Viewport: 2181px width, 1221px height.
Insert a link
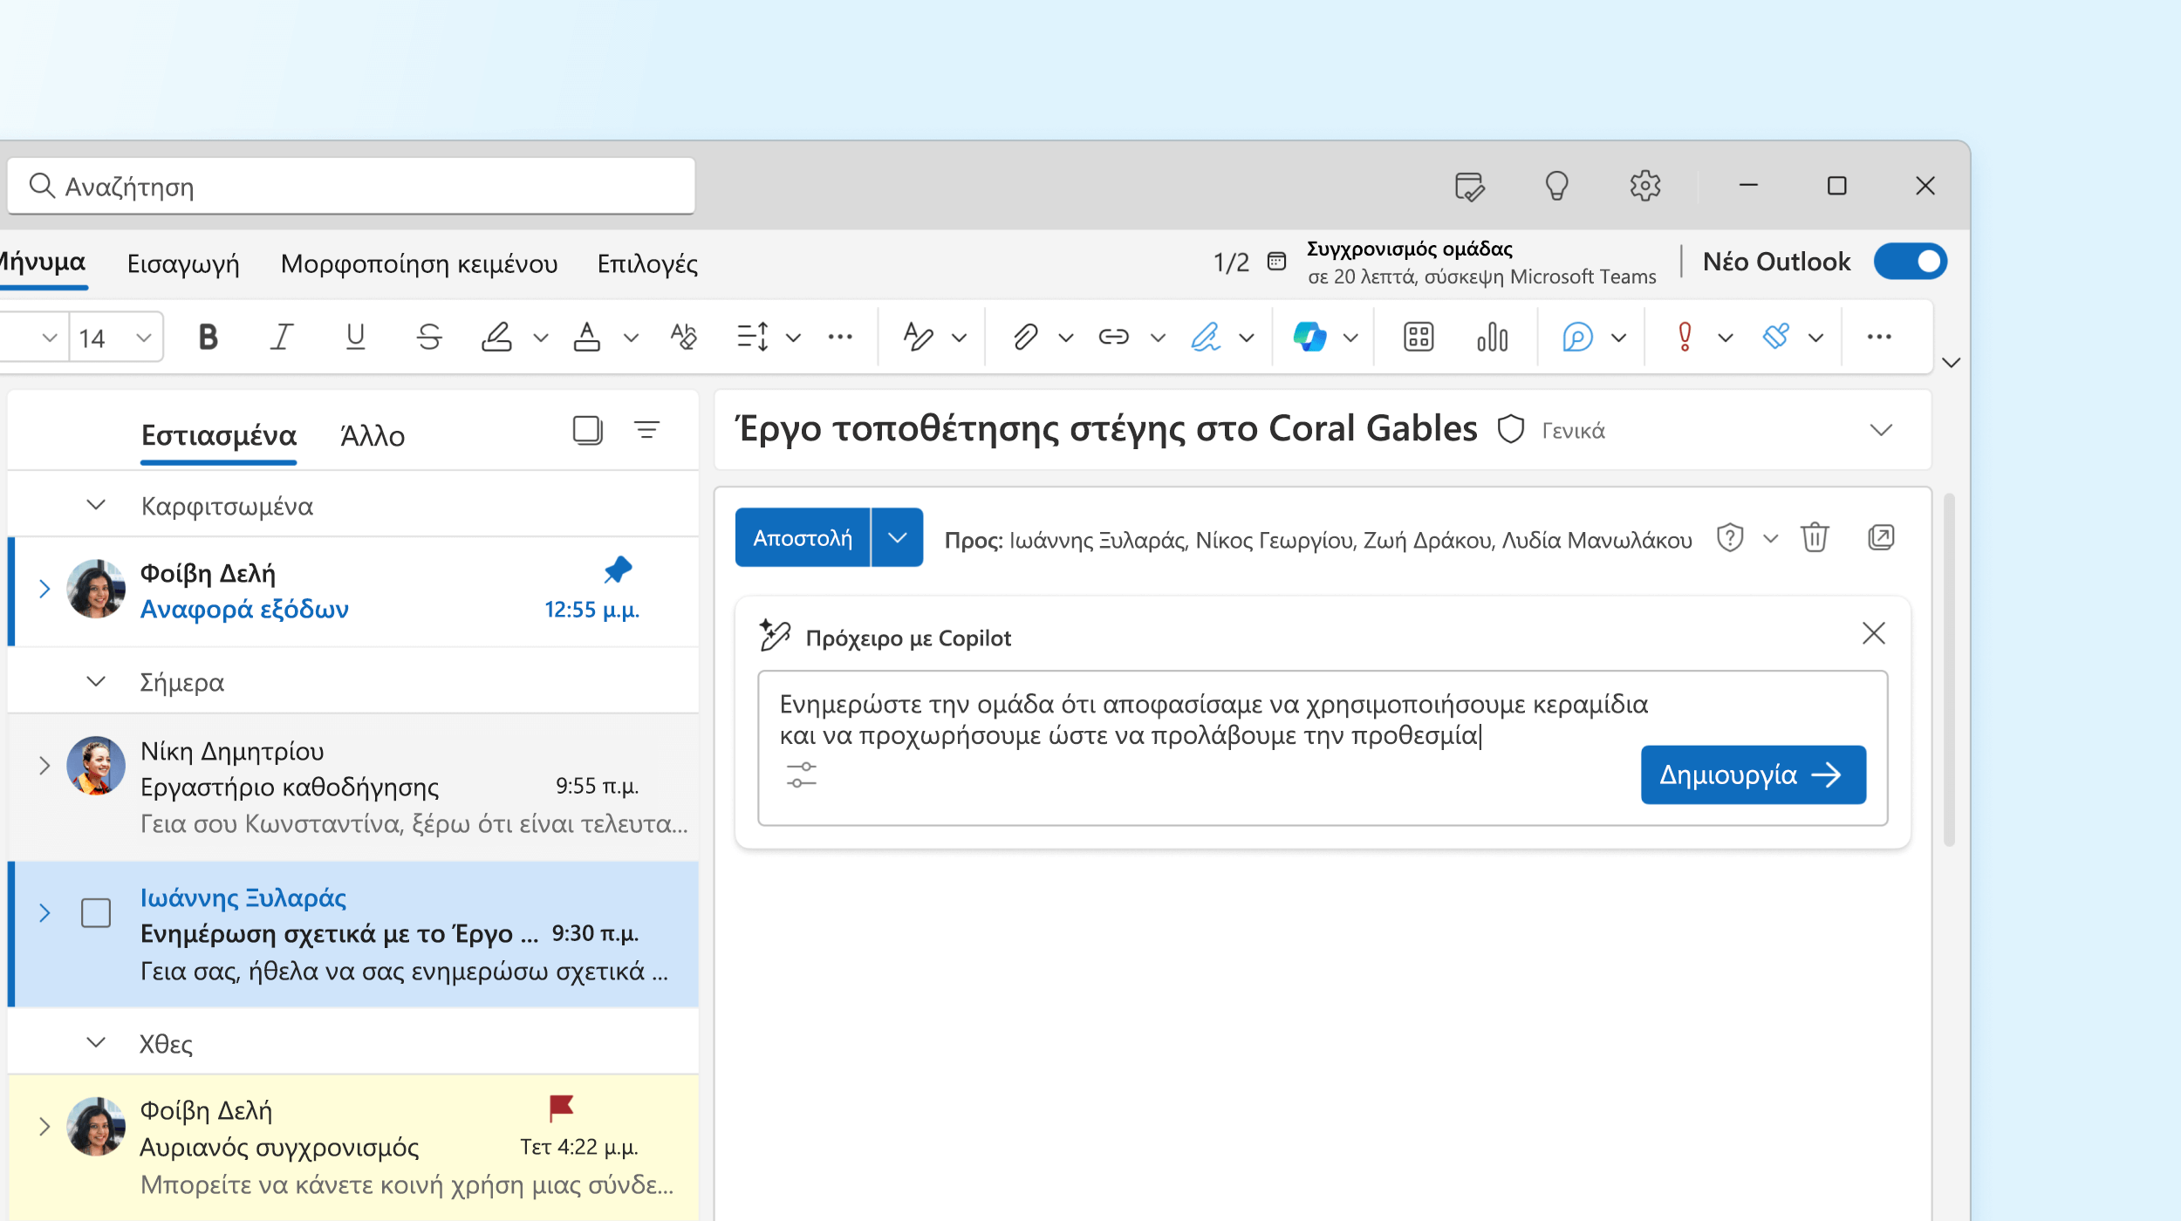pos(1114,337)
